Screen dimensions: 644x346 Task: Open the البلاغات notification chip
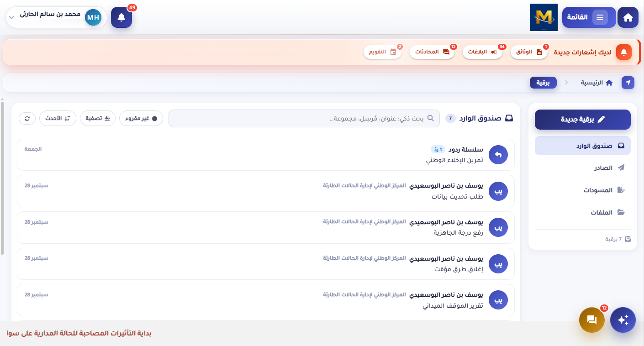coord(482,52)
